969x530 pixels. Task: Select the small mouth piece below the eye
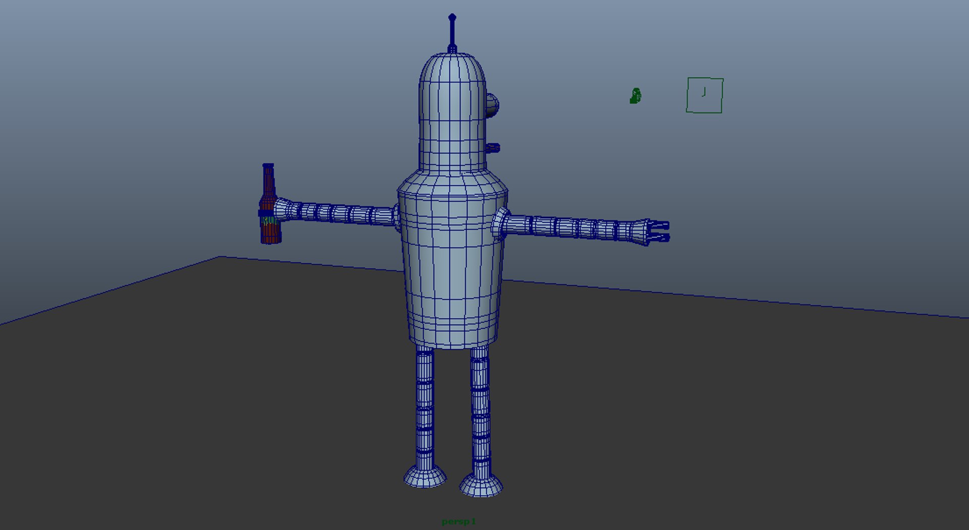[493, 148]
